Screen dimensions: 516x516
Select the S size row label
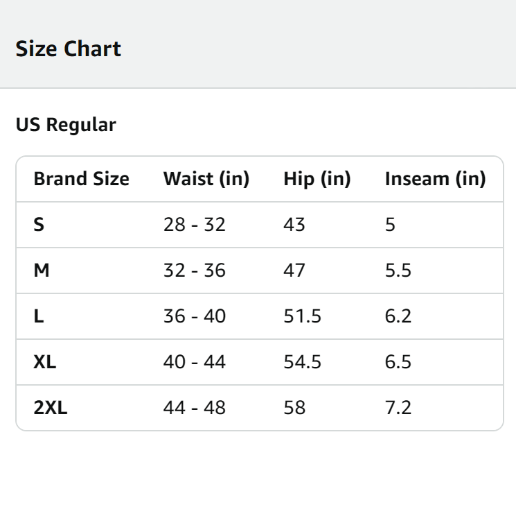(39, 225)
